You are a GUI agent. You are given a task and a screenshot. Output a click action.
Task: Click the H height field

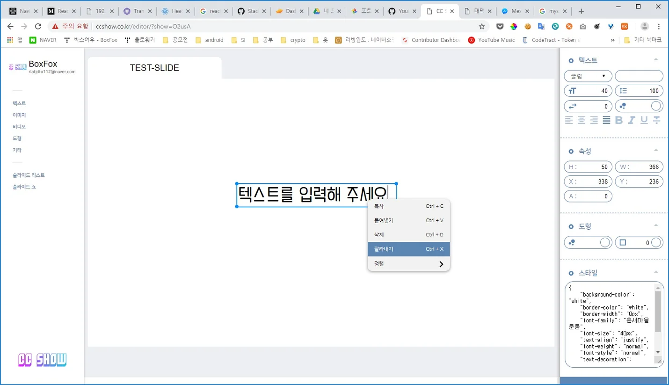pyautogui.click(x=588, y=167)
